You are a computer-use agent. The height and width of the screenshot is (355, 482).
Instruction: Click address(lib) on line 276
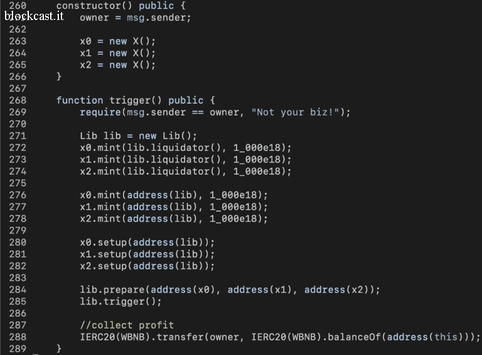(x=162, y=195)
